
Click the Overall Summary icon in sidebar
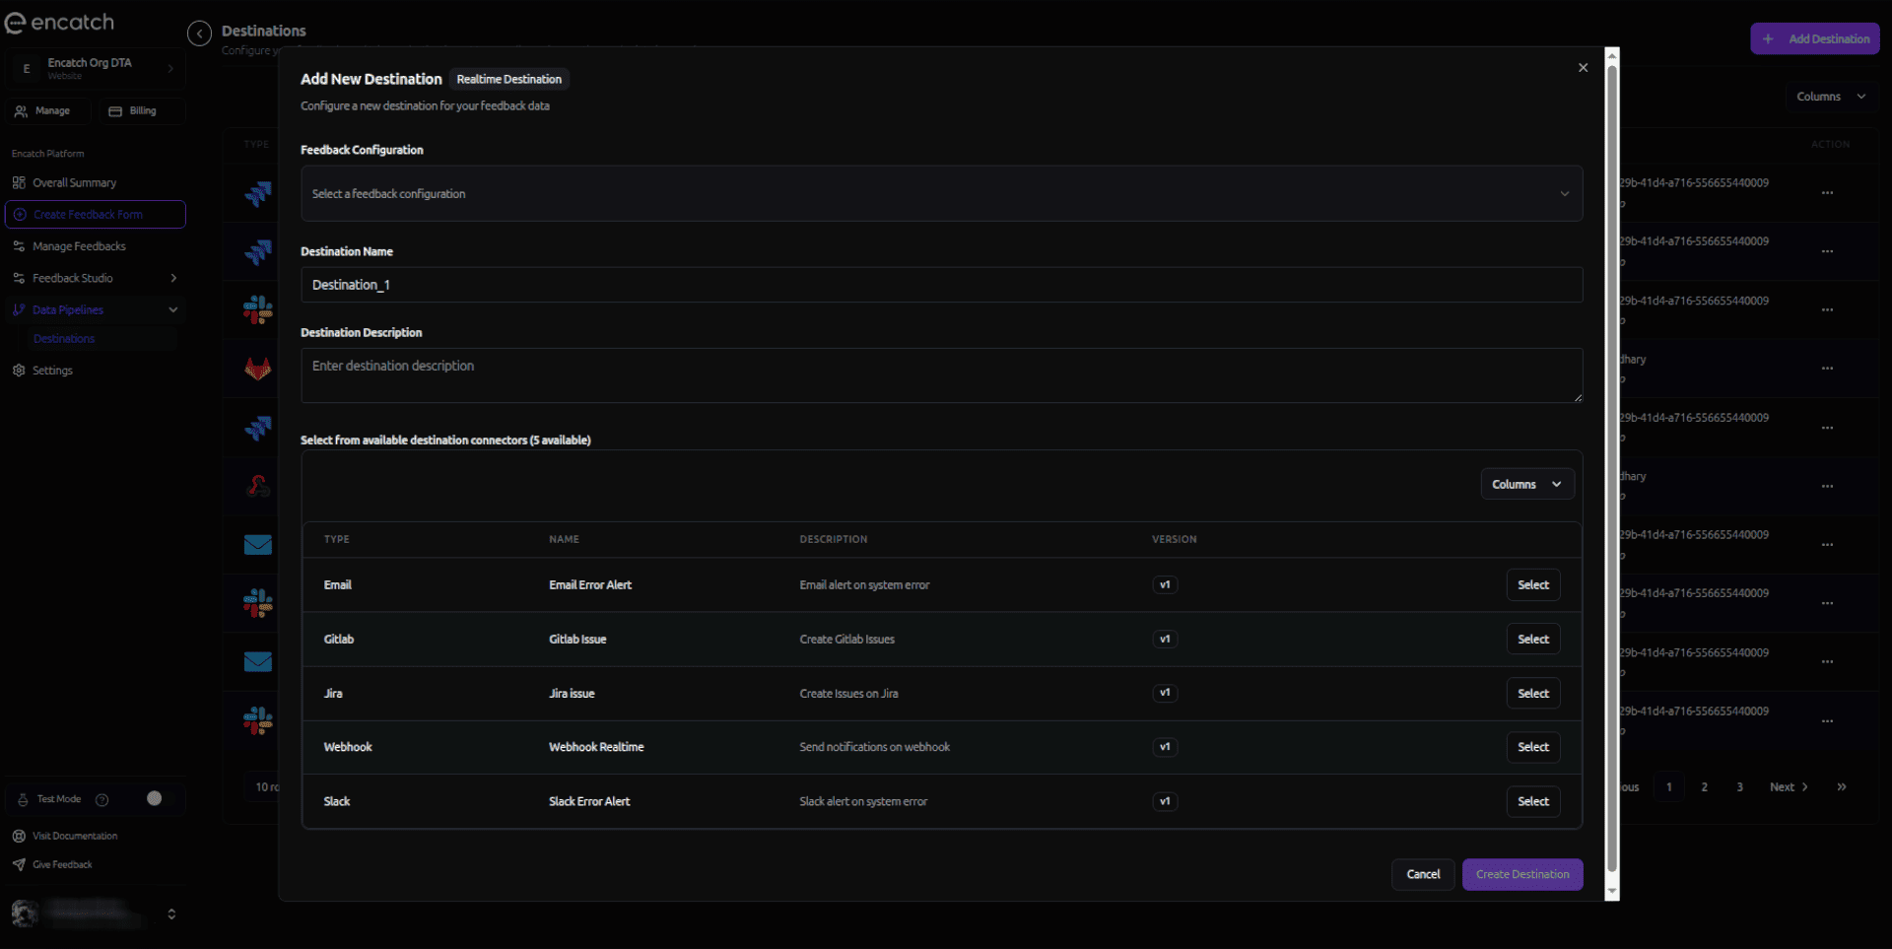point(20,182)
